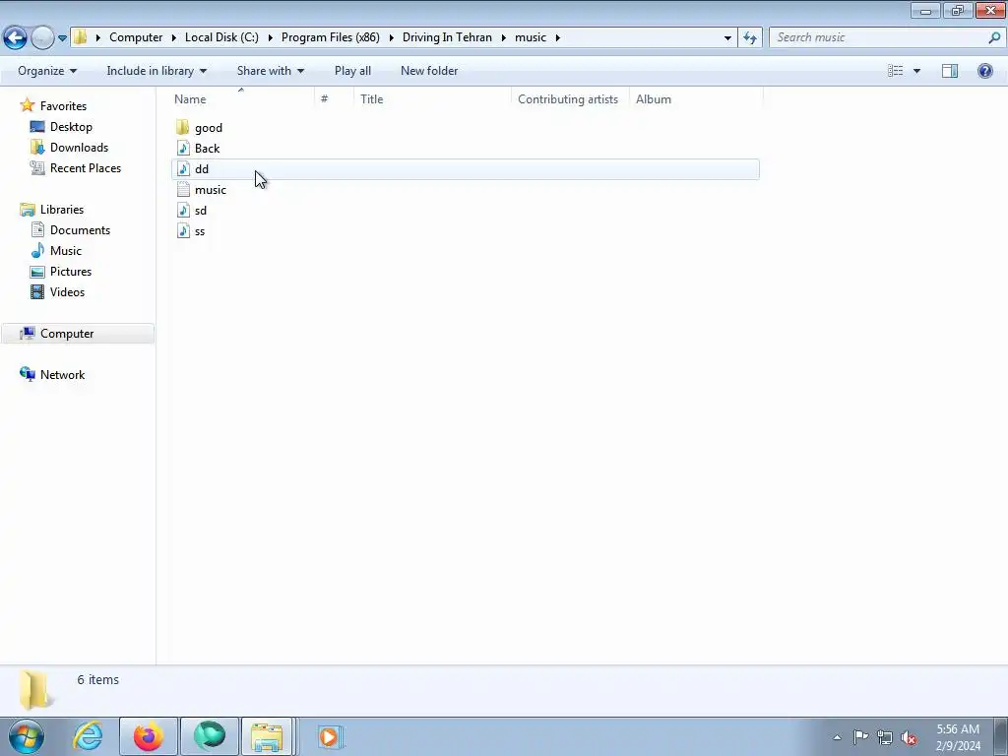
Task: Open the Windows Start menu
Action: click(x=27, y=736)
